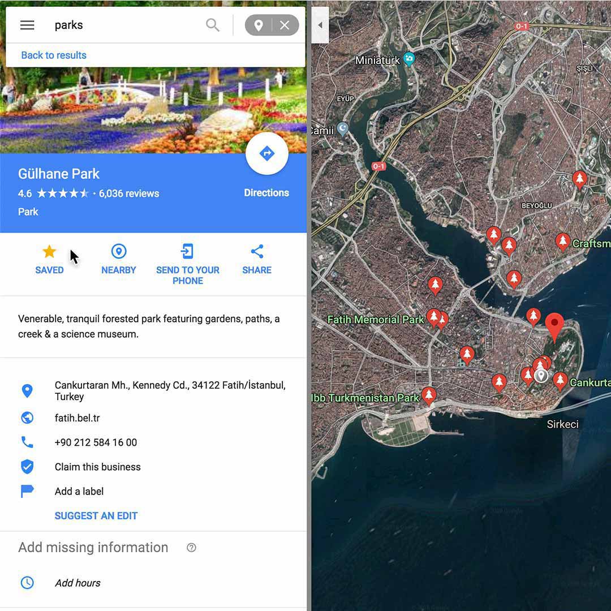
Task: Click the Cankurtaran Mh. address text
Action: 170,391
